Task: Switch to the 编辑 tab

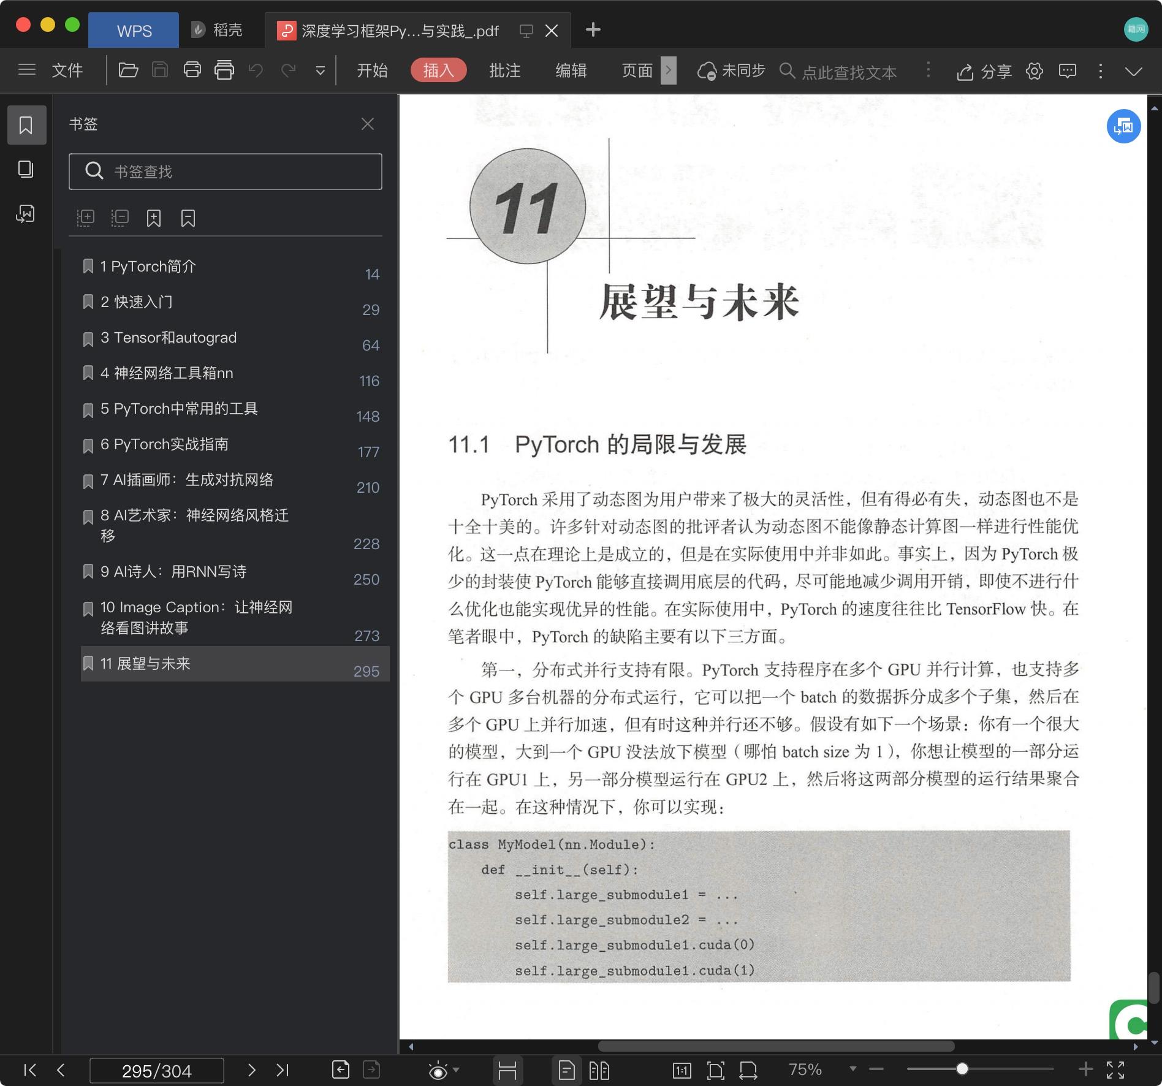Action: point(571,70)
